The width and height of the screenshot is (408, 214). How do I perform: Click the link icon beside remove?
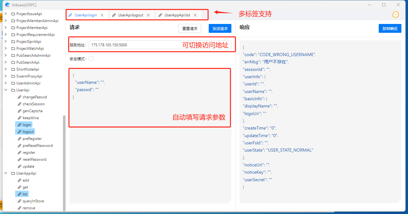click(20, 208)
